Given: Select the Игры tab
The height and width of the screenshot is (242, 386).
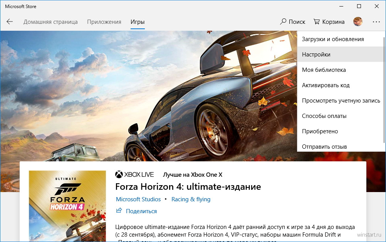Looking at the screenshot, I should 138,22.
